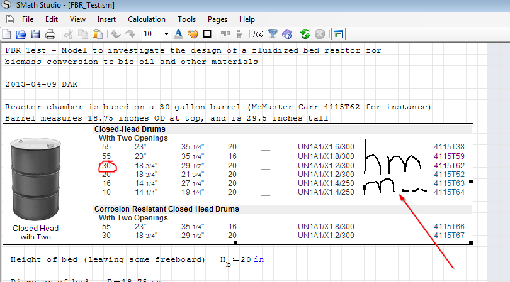The height and width of the screenshot is (282, 510).
Task: Click the text color A icon
Action: pyautogui.click(x=178, y=34)
